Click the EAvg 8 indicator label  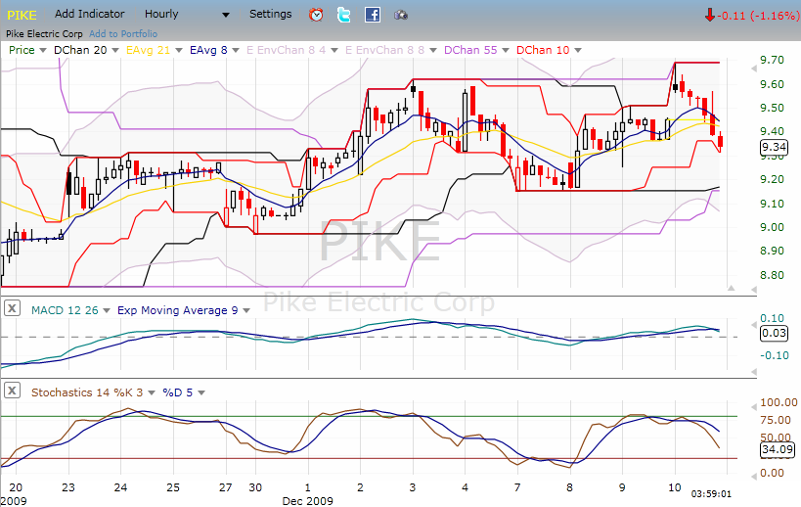pos(208,50)
